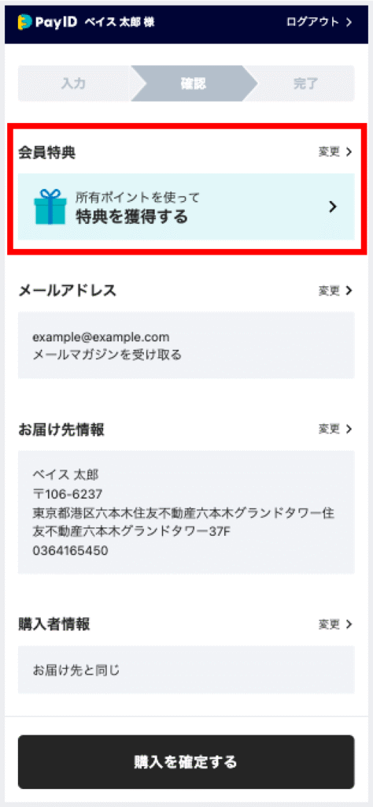Change 購入者情報 via 変更 link
The width and height of the screenshot is (373, 807).
(x=335, y=625)
